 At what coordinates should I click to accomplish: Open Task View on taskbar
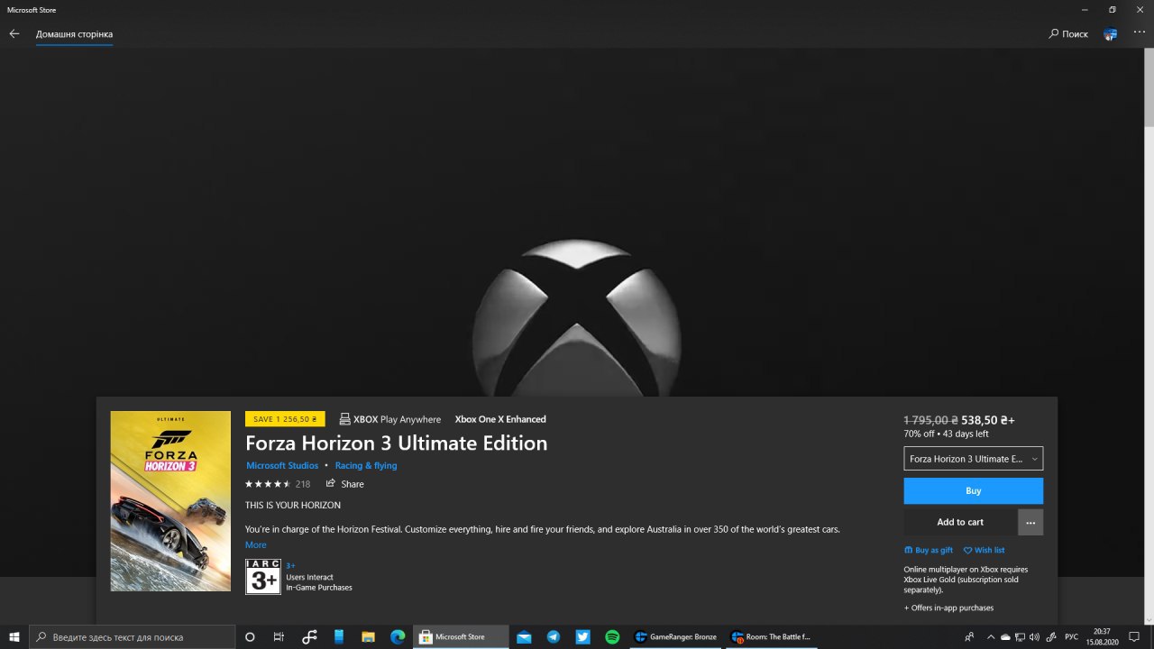pos(279,636)
